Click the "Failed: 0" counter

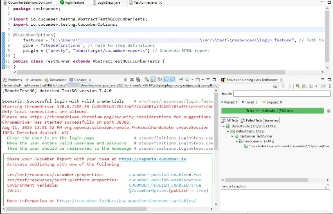point(250,102)
